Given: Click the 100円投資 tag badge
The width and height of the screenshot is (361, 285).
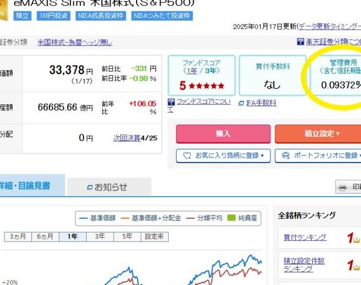Looking at the screenshot, I should [x=54, y=16].
